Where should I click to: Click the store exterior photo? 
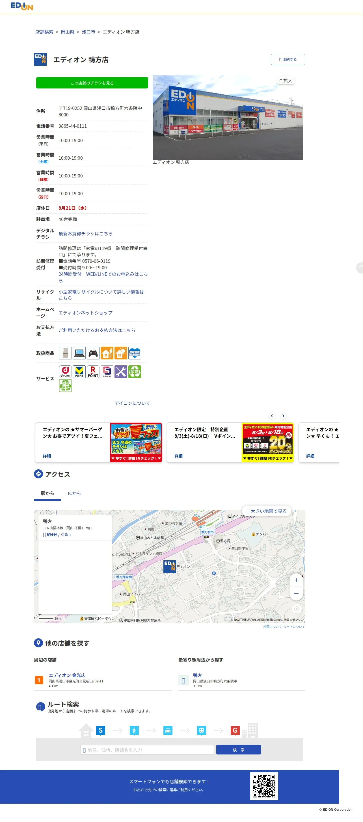pyautogui.click(x=228, y=117)
